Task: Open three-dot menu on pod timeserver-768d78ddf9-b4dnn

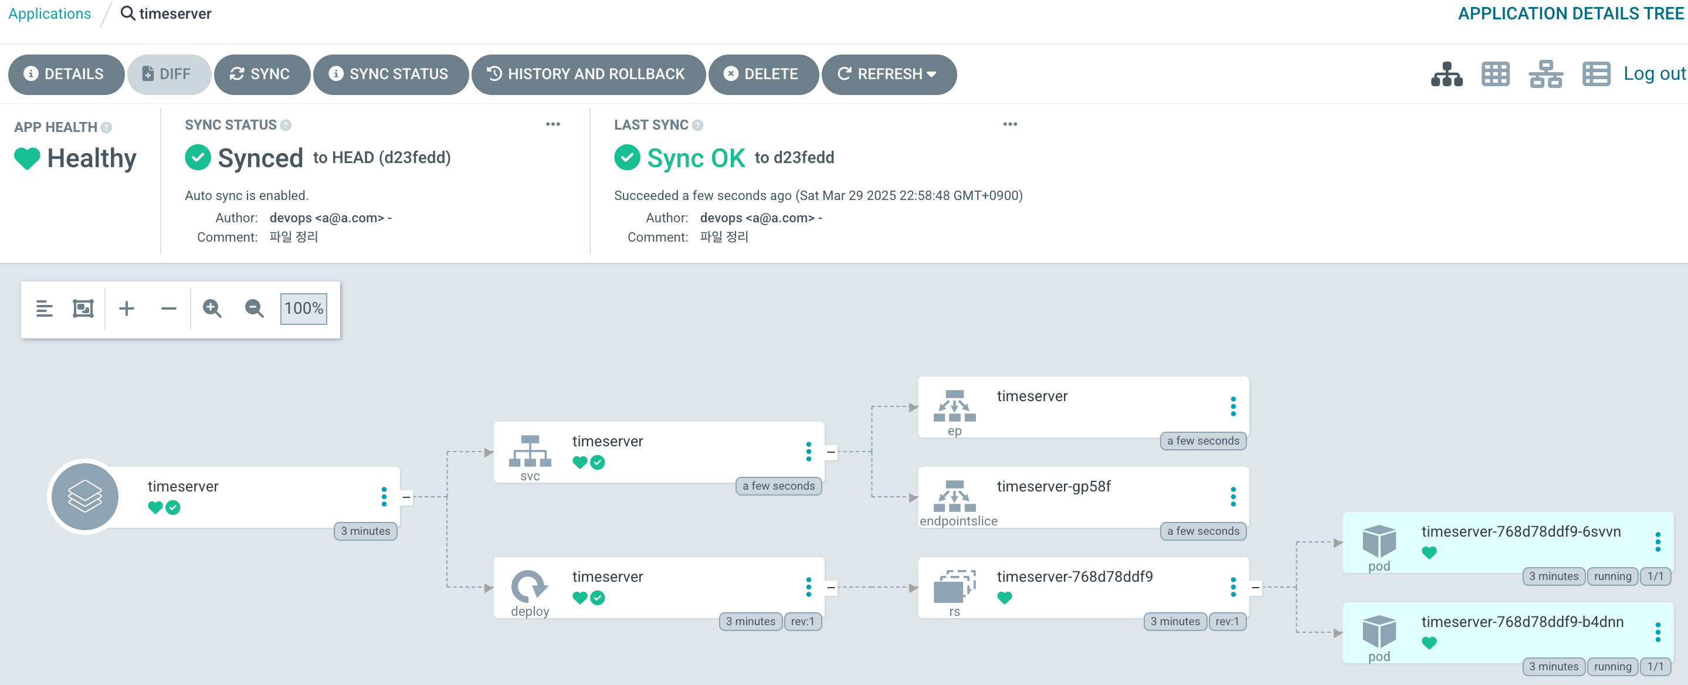Action: [x=1658, y=632]
